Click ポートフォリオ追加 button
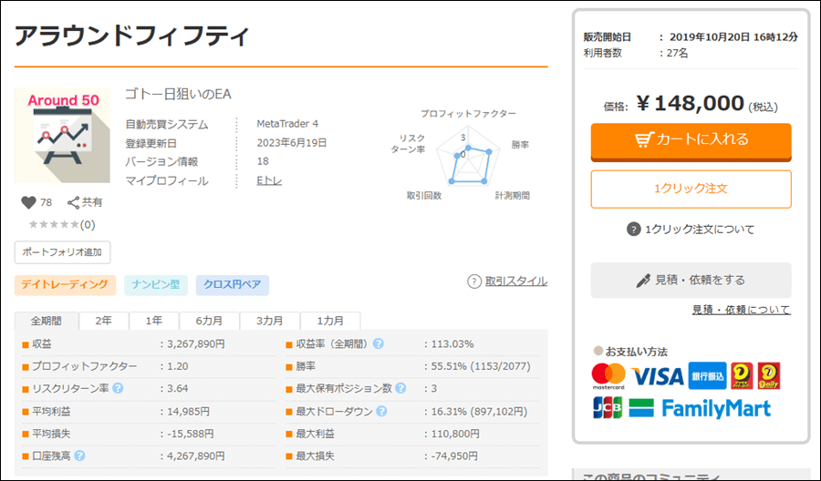821x481 pixels. click(62, 252)
